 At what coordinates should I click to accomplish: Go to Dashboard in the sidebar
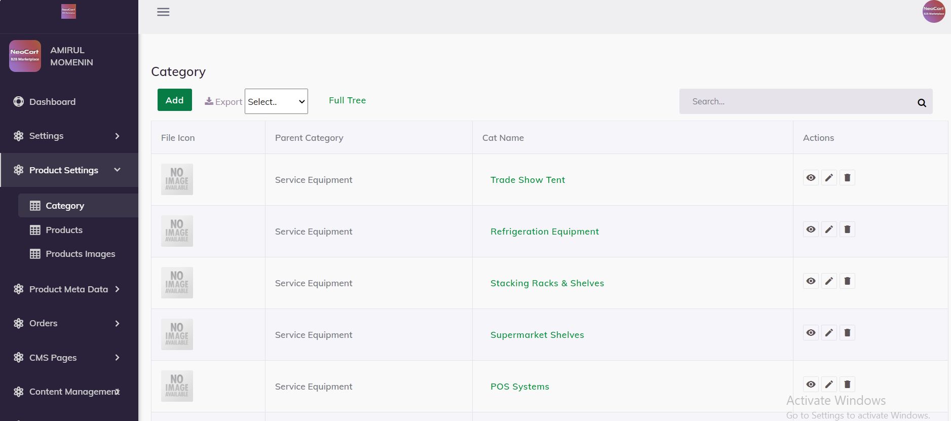(52, 102)
